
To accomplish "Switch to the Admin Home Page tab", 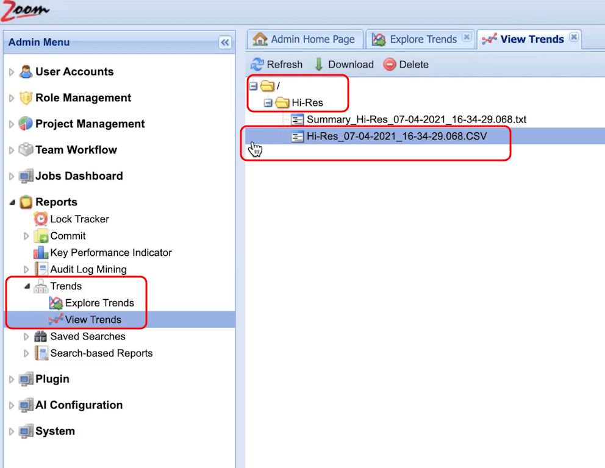I will (x=305, y=40).
